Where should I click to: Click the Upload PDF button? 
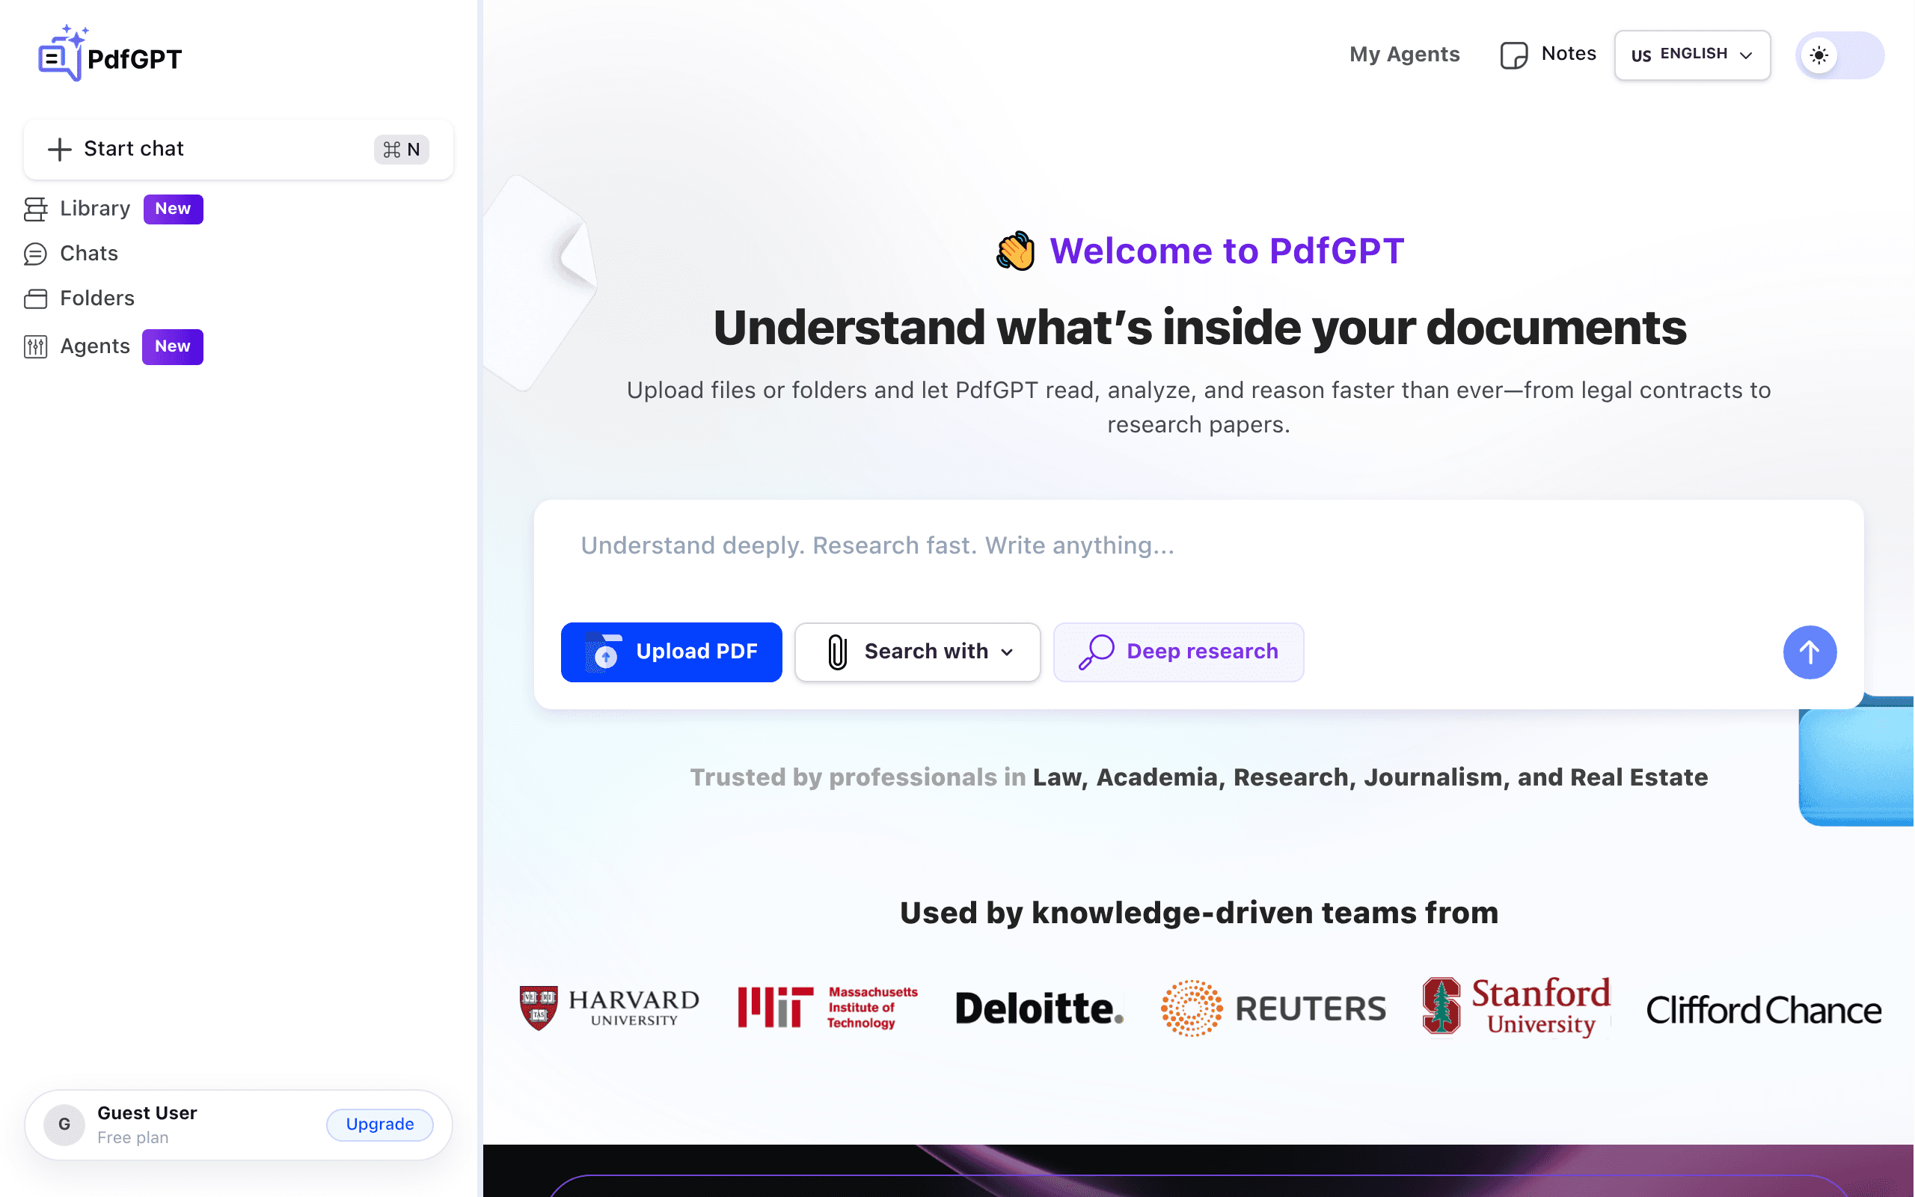[671, 652]
